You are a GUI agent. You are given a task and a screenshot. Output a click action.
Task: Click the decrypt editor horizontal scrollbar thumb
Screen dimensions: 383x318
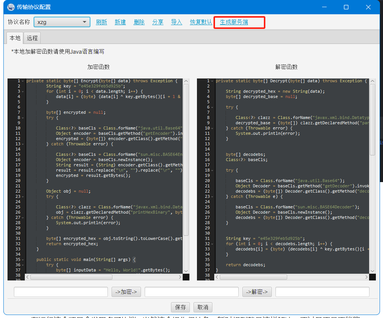point(254,277)
